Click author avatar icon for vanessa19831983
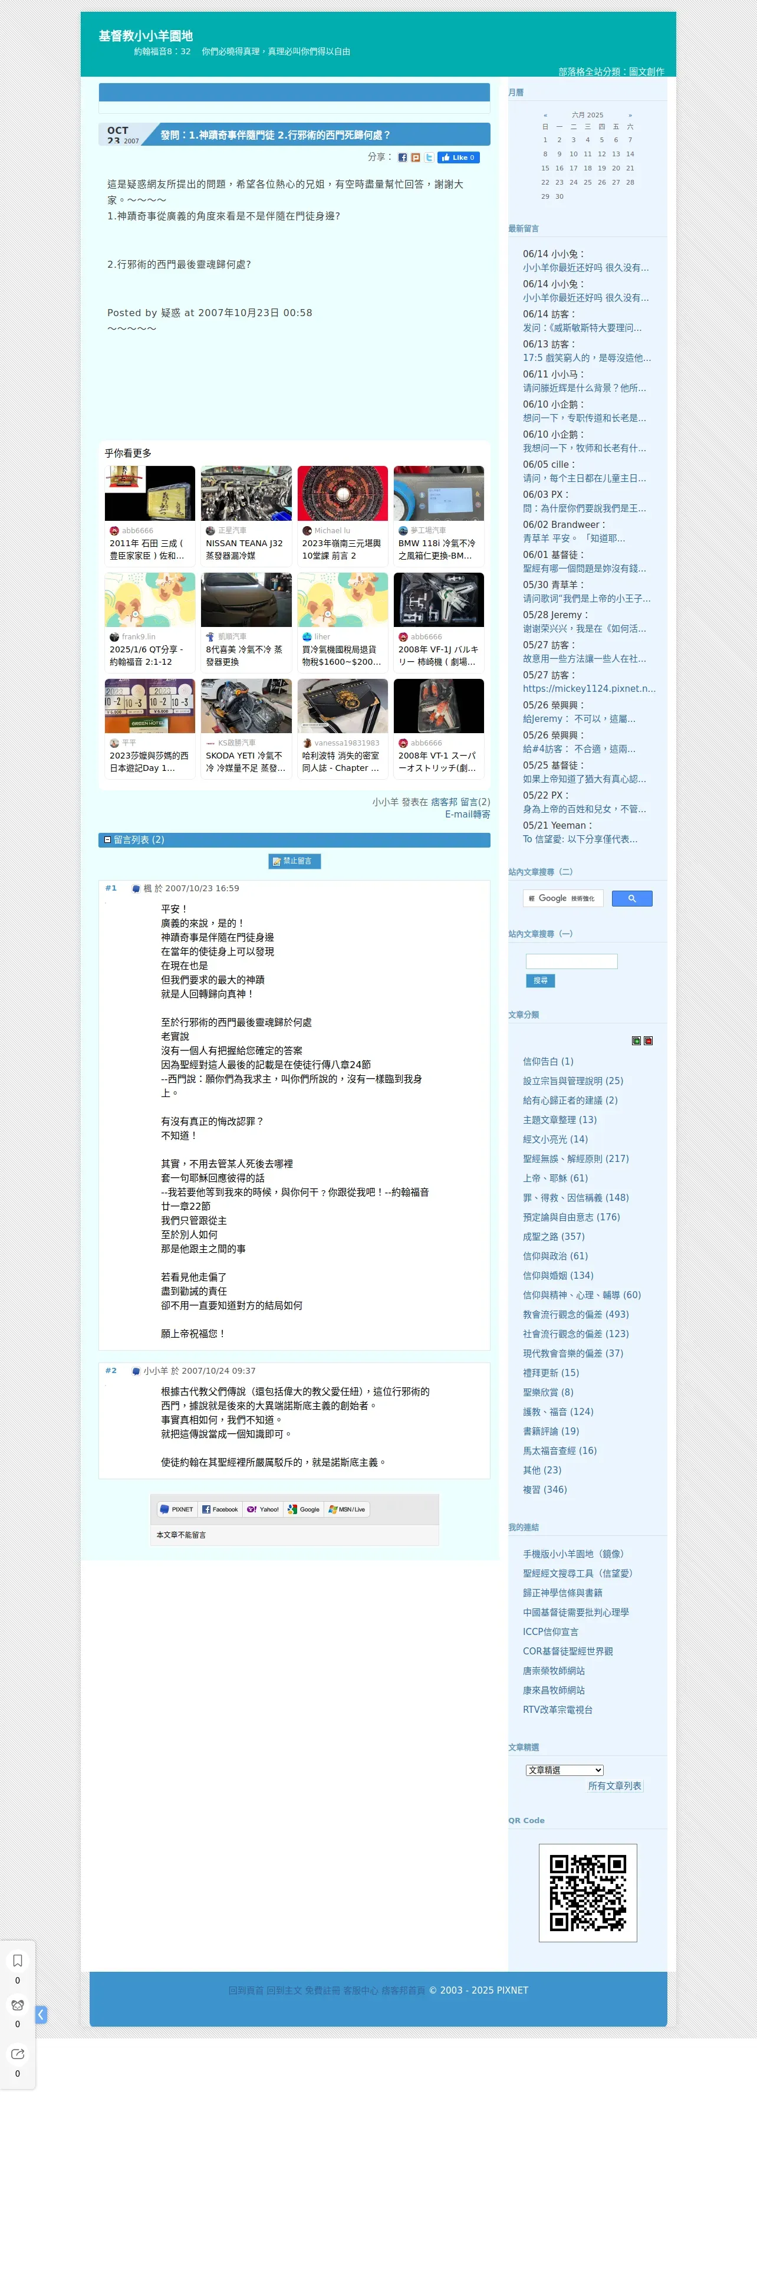Viewport: 757px width, 2272px height. point(307,743)
